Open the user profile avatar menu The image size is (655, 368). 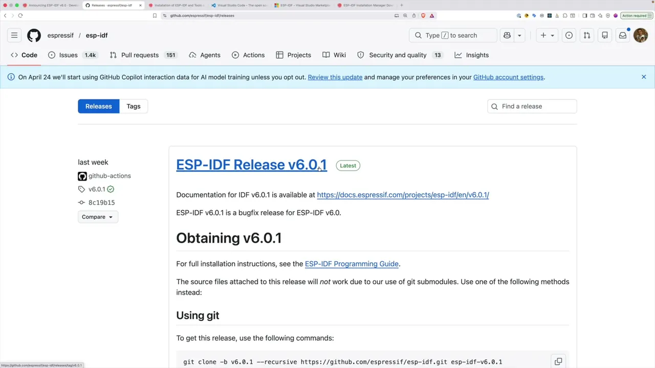[641, 35]
